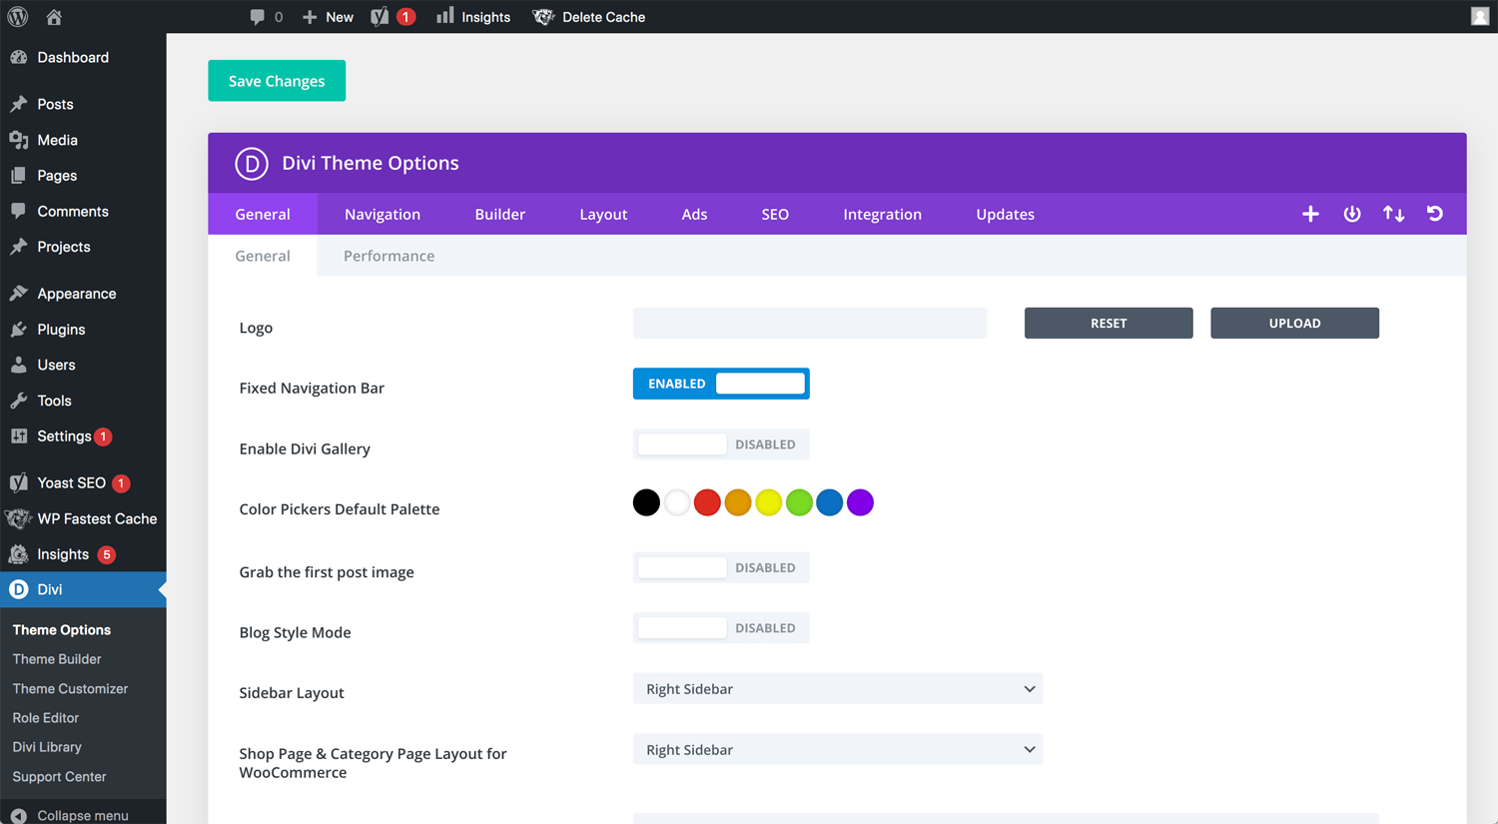Screen dimensions: 1498x824
Task: Click the Insights sidebar icon
Action: (x=19, y=553)
